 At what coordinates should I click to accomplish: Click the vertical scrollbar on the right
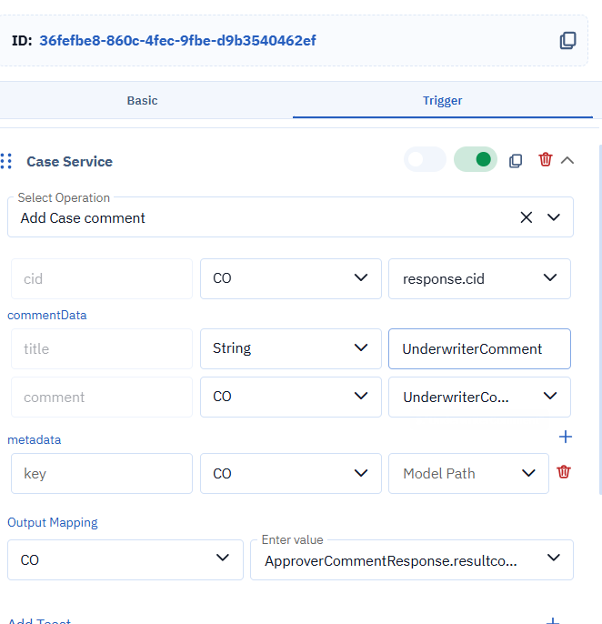[x=600, y=319]
